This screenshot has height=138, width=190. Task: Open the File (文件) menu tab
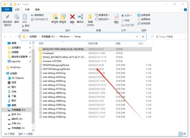point(7,10)
